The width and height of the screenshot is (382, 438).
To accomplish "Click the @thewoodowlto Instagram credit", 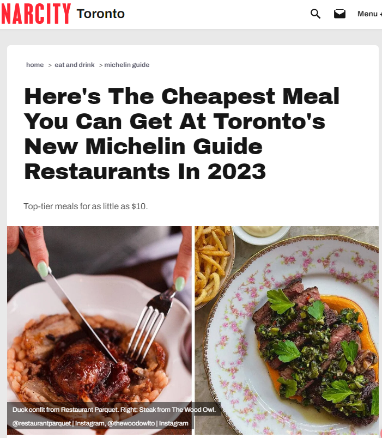I will (x=131, y=423).
